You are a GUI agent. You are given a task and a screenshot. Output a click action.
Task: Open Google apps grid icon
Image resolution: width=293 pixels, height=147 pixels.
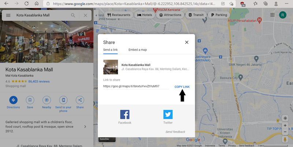[x=272, y=15]
